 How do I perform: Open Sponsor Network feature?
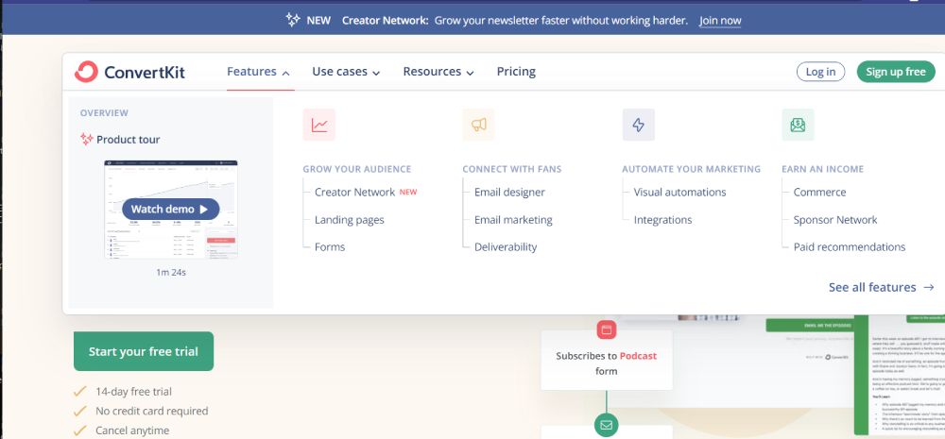pos(835,220)
